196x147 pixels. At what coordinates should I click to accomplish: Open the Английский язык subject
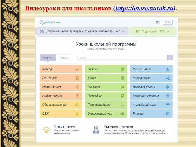(151, 105)
